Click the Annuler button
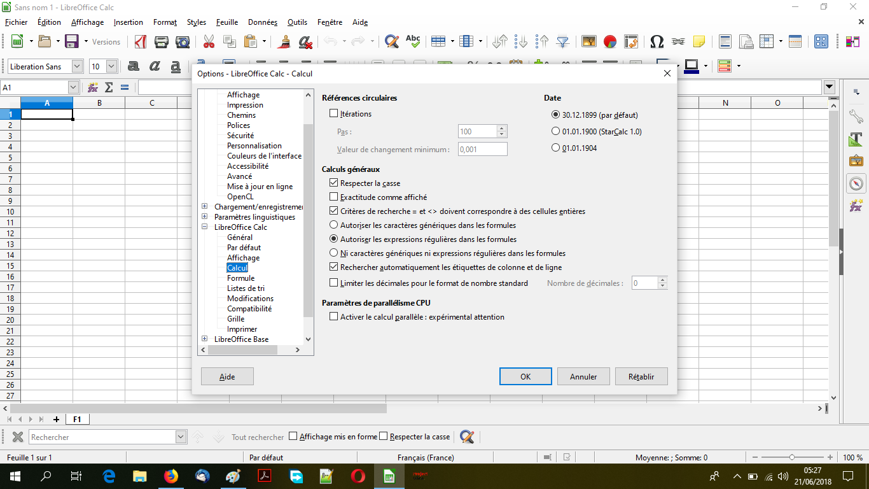869x489 pixels. (x=583, y=376)
